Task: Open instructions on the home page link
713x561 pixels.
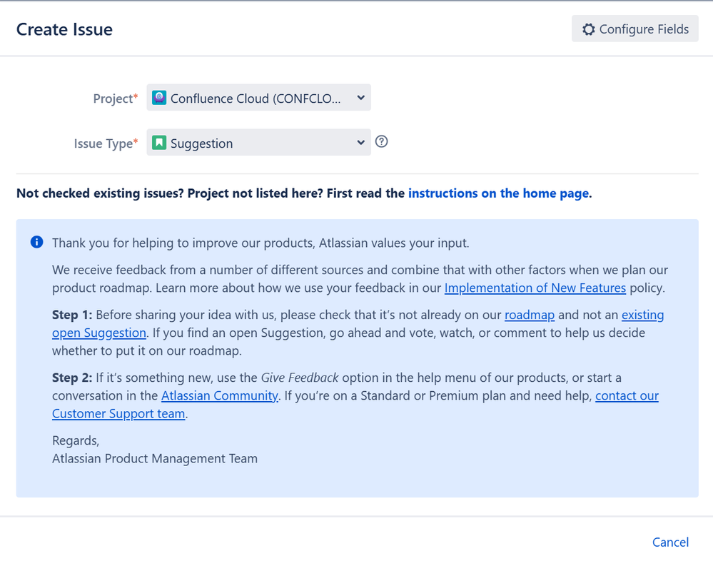Action: [497, 193]
